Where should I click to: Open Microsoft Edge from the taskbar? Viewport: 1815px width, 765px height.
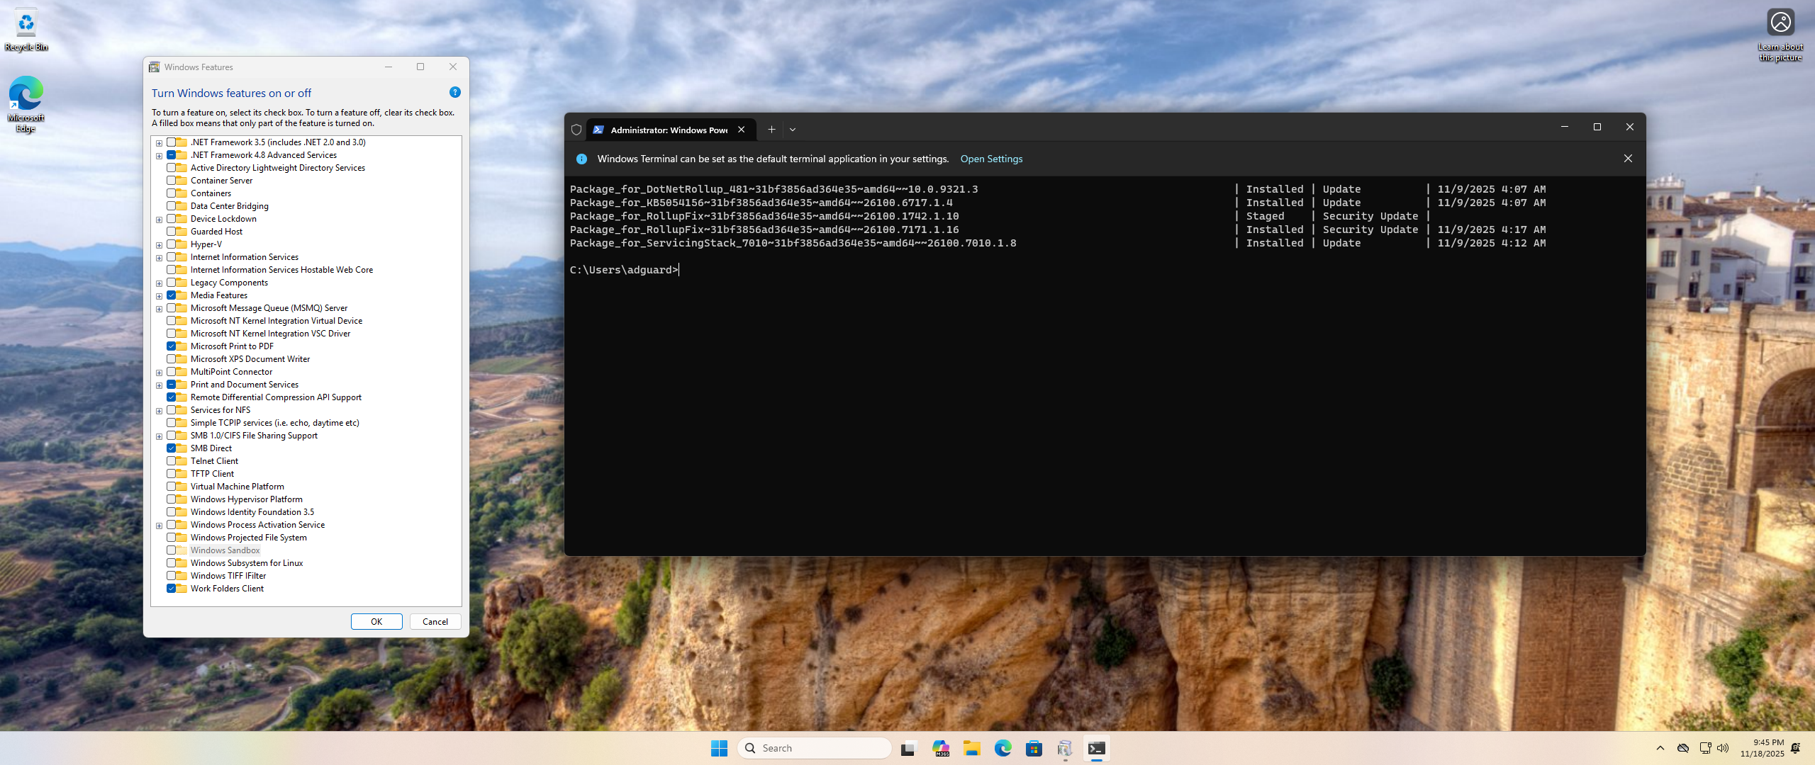coord(1003,748)
